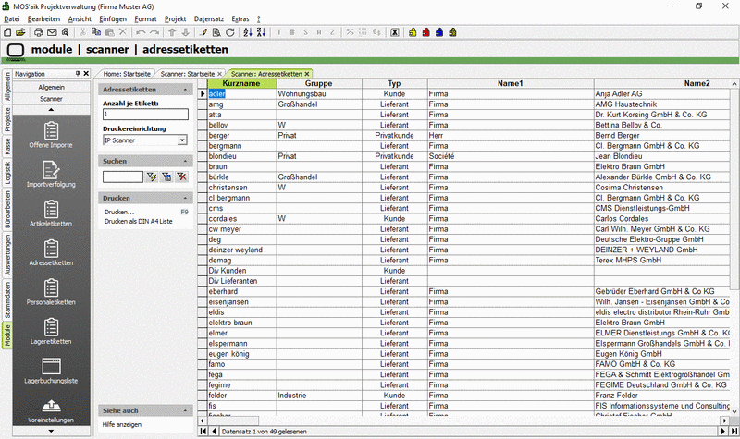This screenshot has width=740, height=439.
Task: Click the yellow puzzle piece icon
Action: click(x=413, y=32)
